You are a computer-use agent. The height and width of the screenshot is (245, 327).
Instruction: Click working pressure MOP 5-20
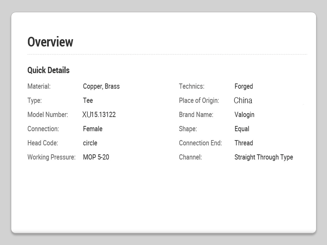(x=96, y=157)
